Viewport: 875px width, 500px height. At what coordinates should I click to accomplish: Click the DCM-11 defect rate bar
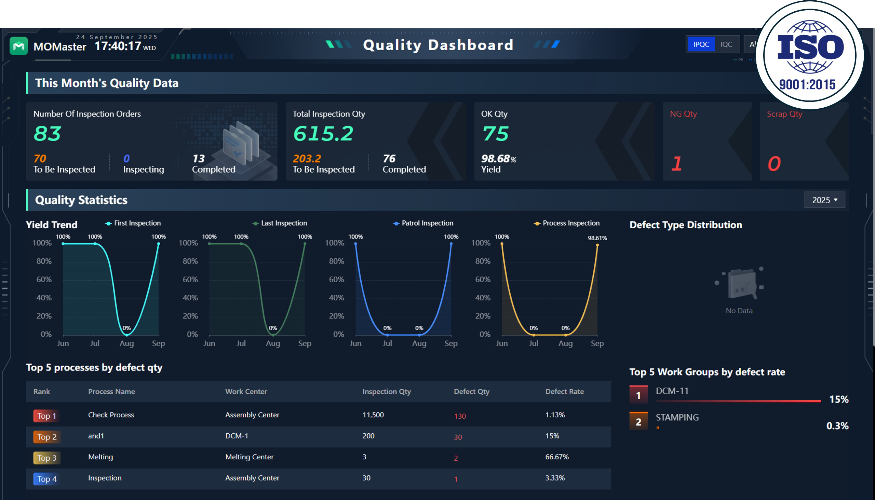738,401
